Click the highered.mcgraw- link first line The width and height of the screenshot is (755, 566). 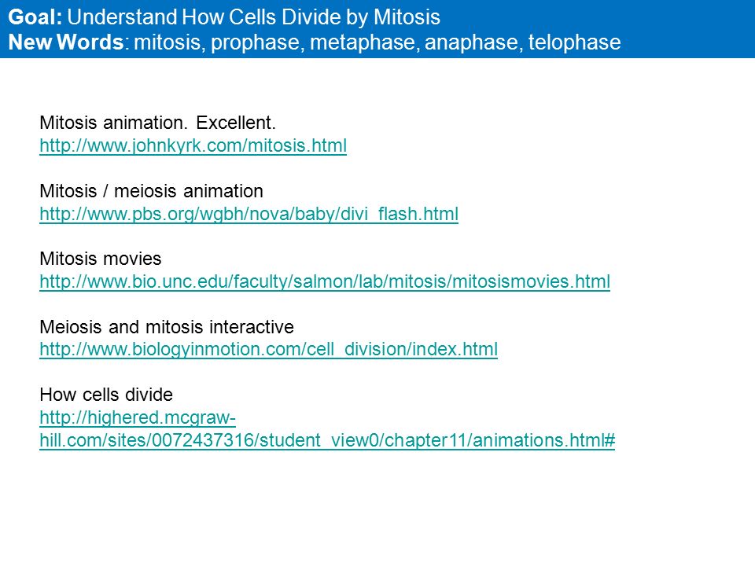(138, 417)
